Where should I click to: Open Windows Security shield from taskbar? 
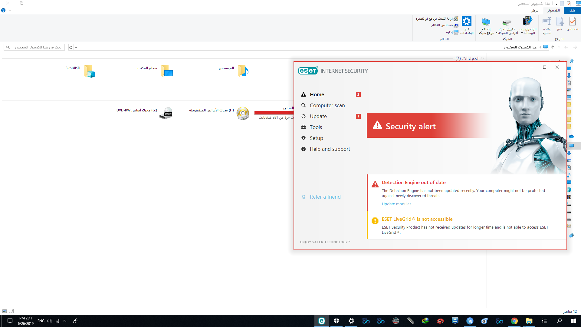pos(336,321)
